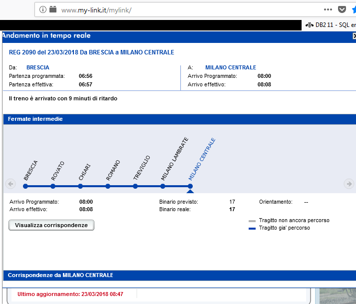Close the Andamento in tempo reale dialog

click(355, 36)
